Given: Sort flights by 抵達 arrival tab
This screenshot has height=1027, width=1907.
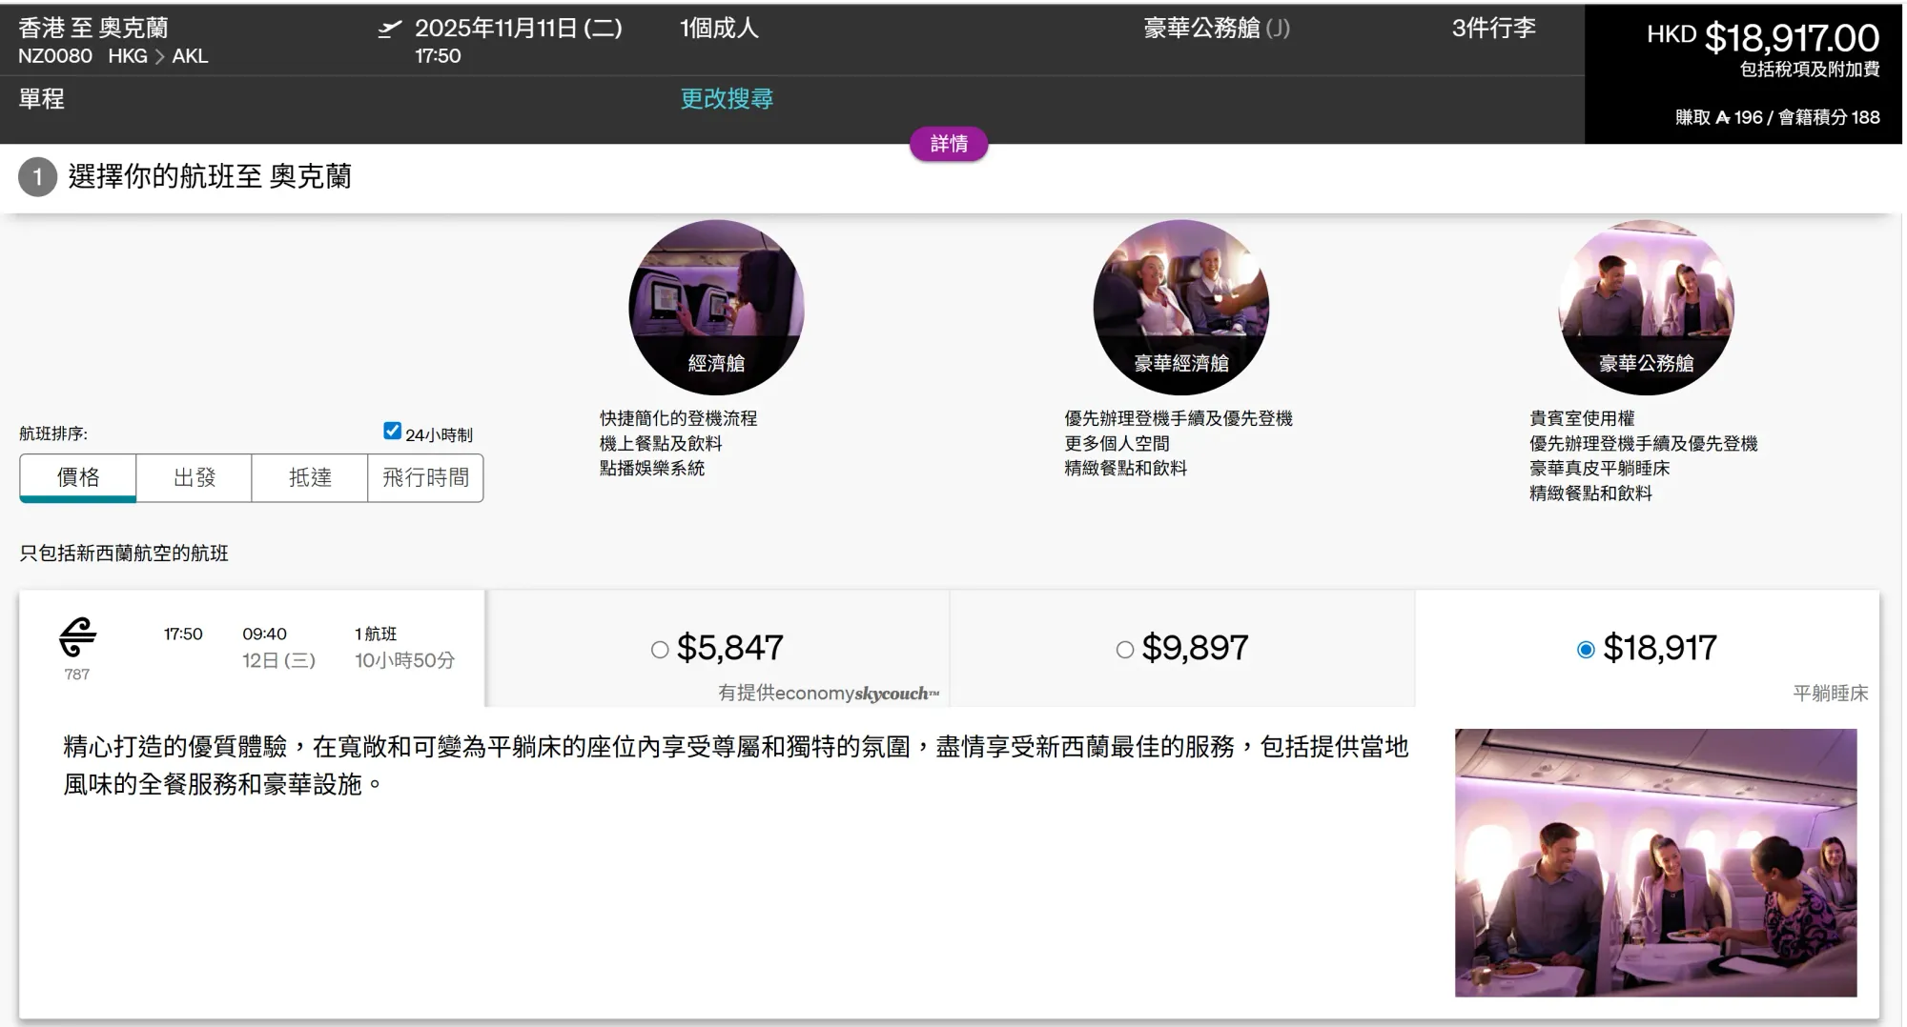Looking at the screenshot, I should 310,477.
